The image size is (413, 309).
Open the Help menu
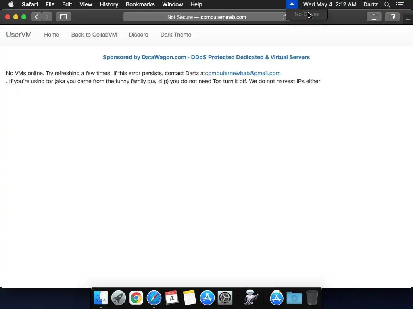[196, 4]
